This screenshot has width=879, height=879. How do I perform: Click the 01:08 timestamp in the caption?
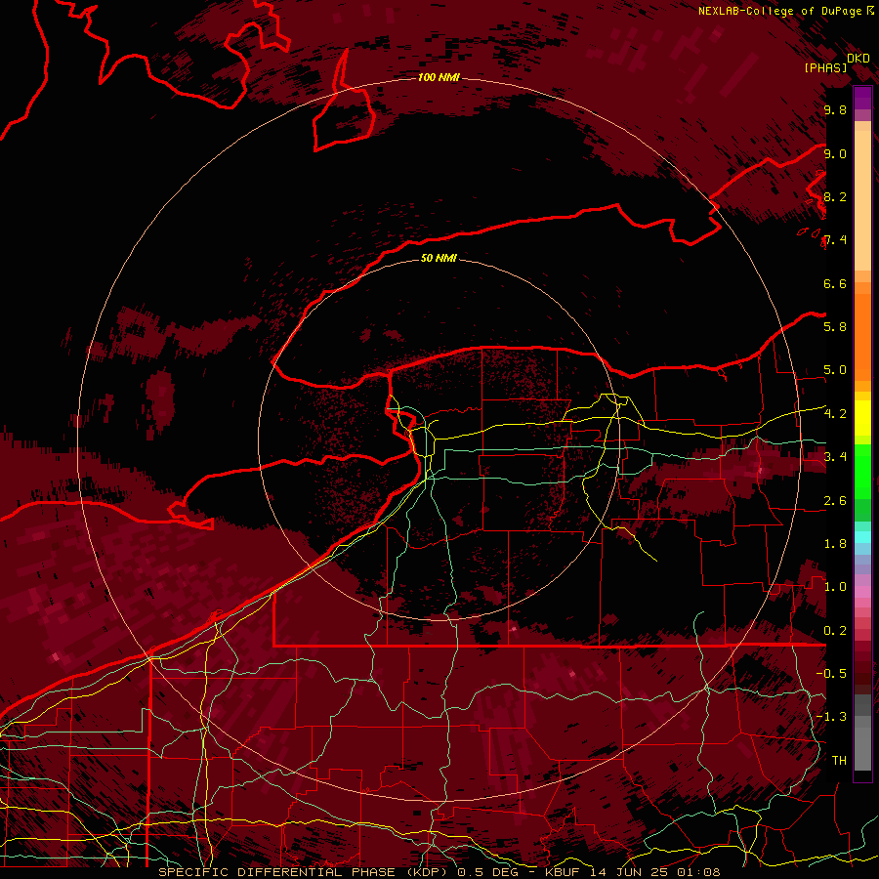pyautogui.click(x=699, y=872)
